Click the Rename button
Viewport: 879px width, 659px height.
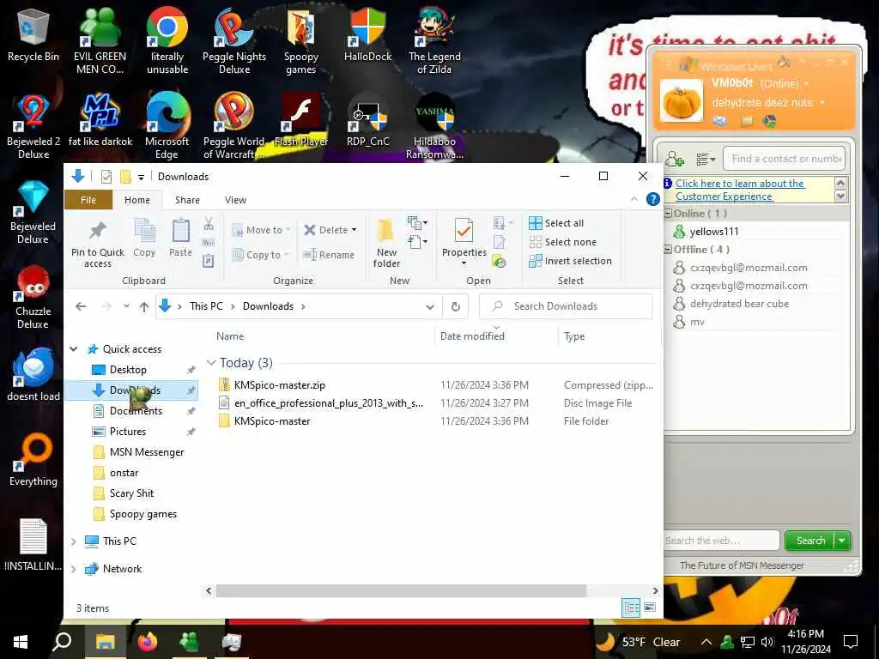[329, 255]
